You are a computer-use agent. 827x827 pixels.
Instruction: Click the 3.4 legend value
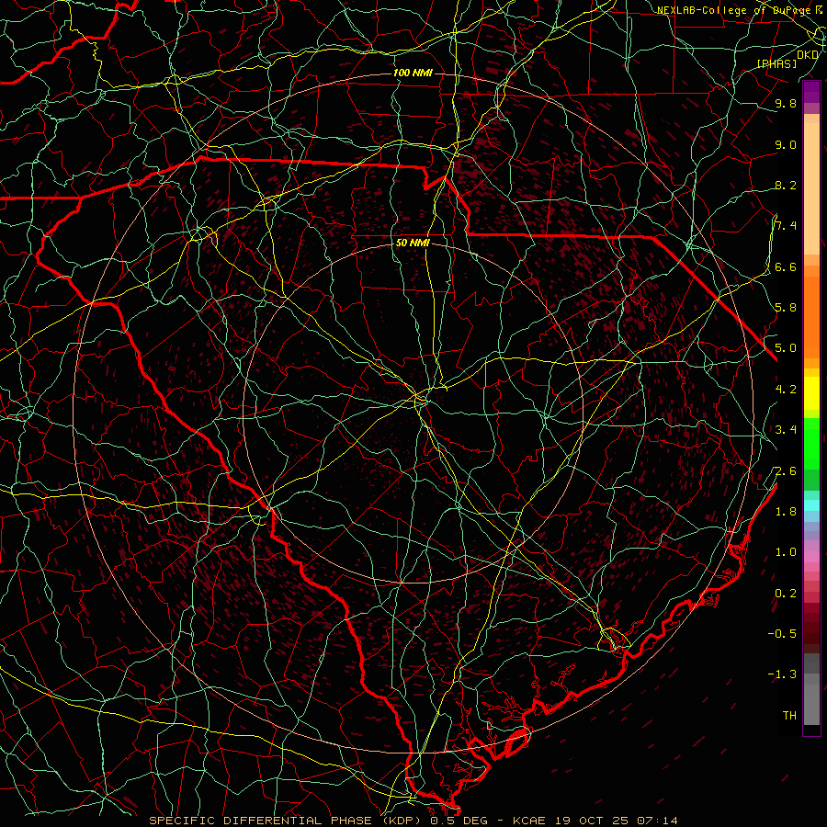click(x=786, y=429)
